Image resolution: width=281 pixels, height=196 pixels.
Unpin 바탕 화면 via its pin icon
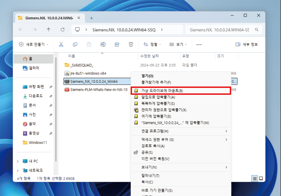click(51, 87)
